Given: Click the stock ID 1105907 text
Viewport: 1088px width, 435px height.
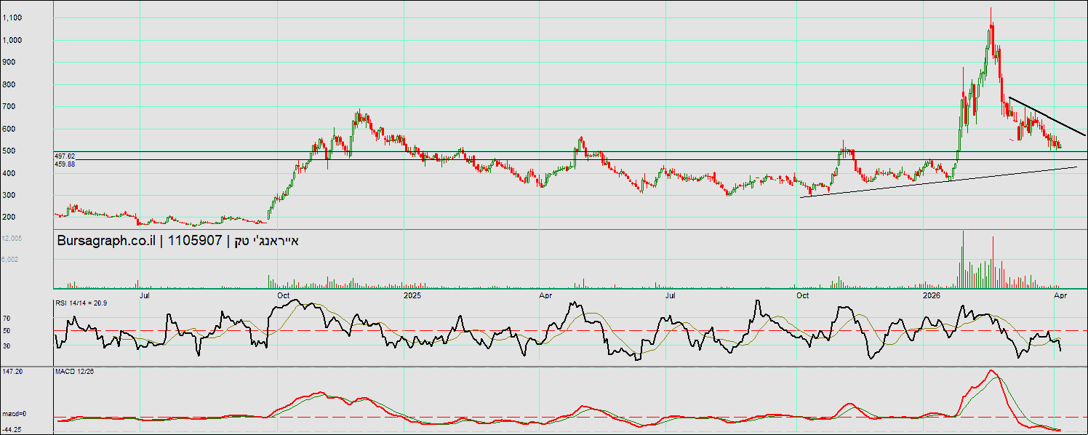Looking at the screenshot, I should [196, 241].
